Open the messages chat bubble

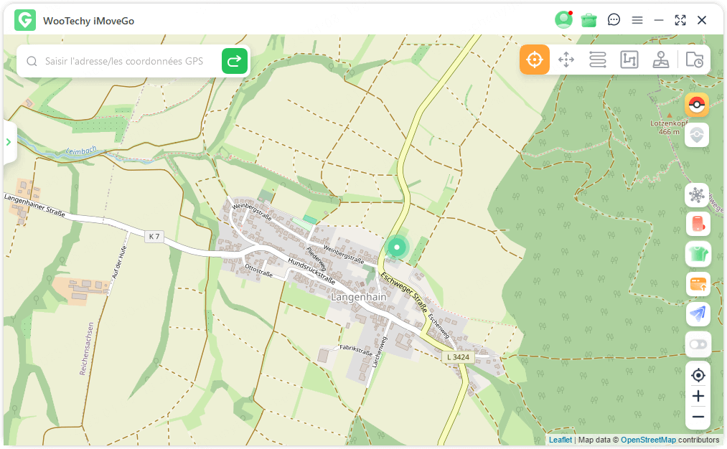[x=613, y=20]
